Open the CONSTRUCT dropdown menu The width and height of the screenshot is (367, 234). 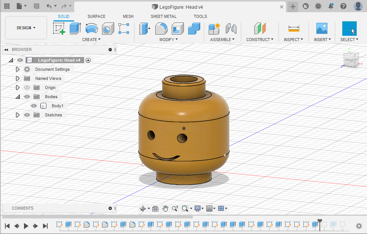click(260, 40)
